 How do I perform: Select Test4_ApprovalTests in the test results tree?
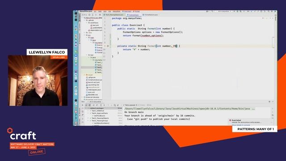pyautogui.click(x=100, y=113)
